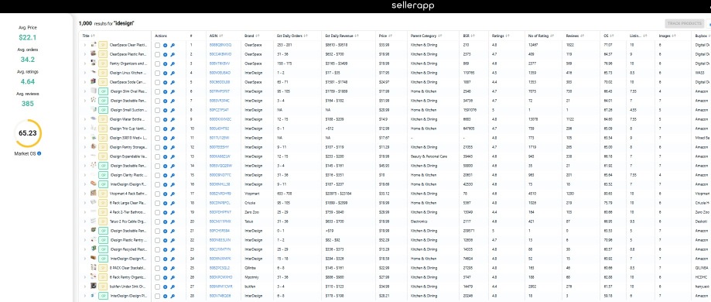Click the plus icon in row 3

coord(165,63)
